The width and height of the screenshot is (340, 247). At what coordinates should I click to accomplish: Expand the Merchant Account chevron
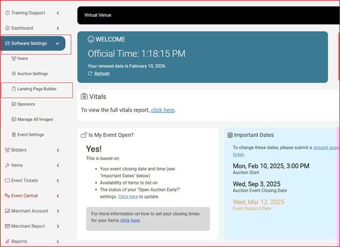coord(58,211)
